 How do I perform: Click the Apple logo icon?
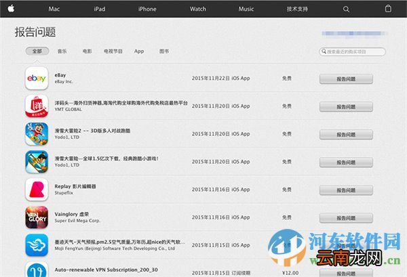(11, 9)
